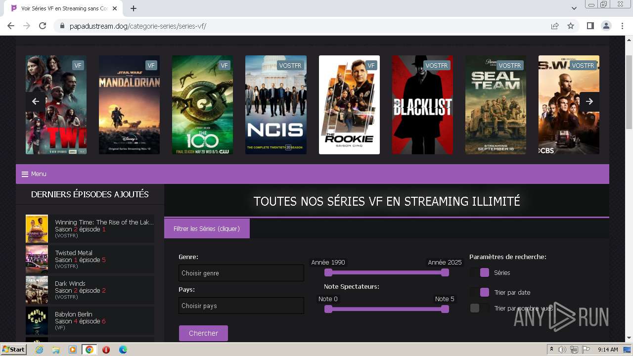The width and height of the screenshot is (633, 356).
Task: Open The 100 series poster
Action: 202,105
